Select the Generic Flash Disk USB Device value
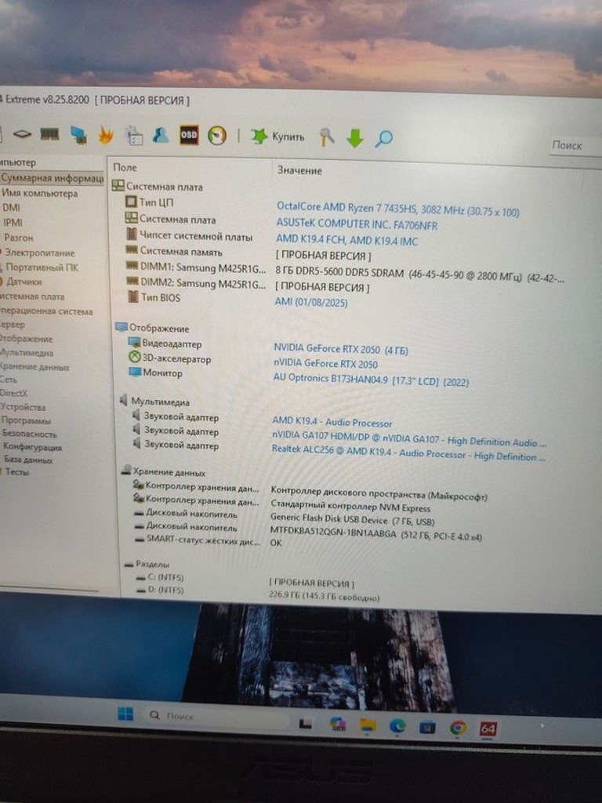 click(352, 519)
